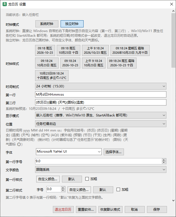Click the 当前状态：嵌入任务栏 status text

click(x=22, y=15)
